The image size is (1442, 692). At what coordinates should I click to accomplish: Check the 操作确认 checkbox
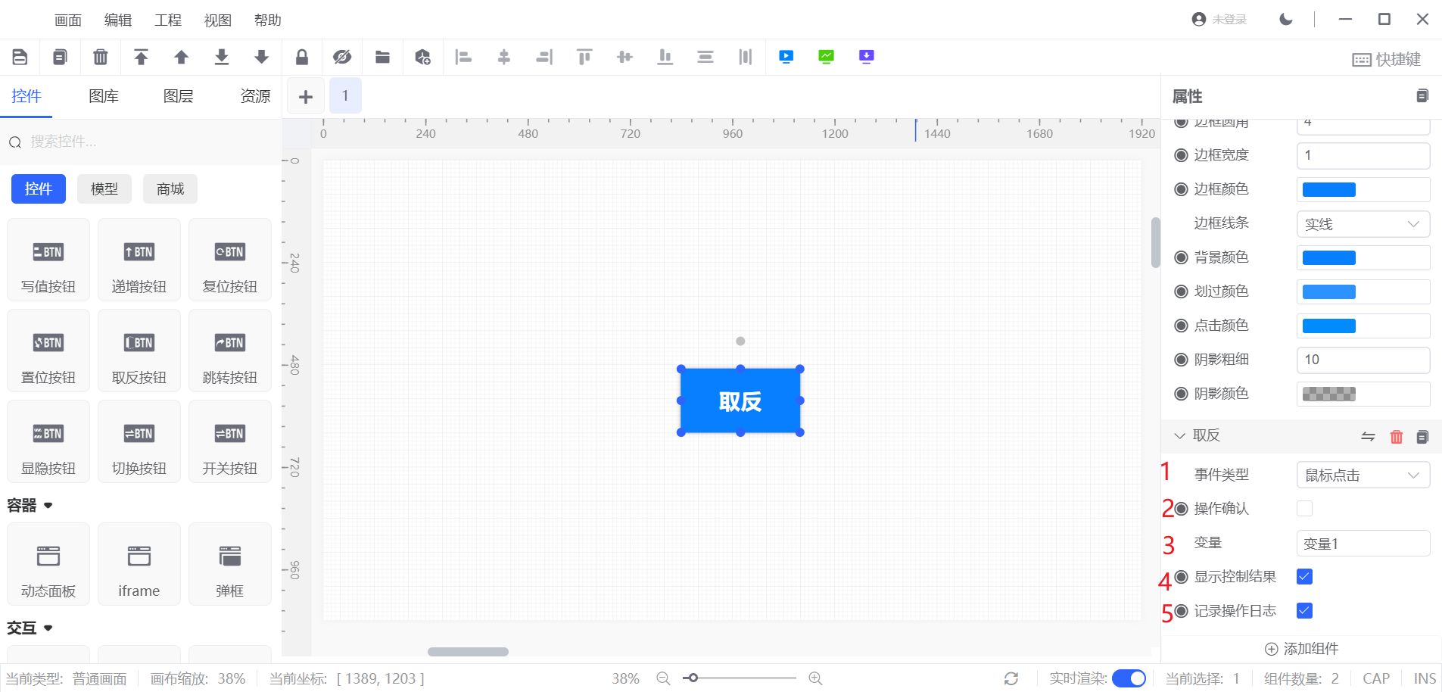pos(1304,509)
